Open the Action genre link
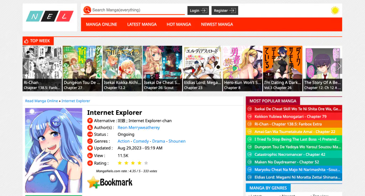The image size is (365, 196). [124, 141]
